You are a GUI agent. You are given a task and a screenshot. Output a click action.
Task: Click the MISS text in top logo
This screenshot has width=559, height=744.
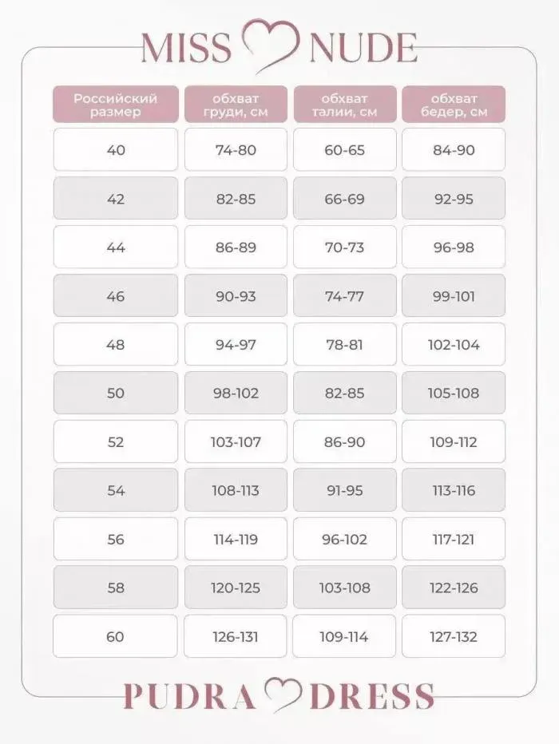[187, 48]
